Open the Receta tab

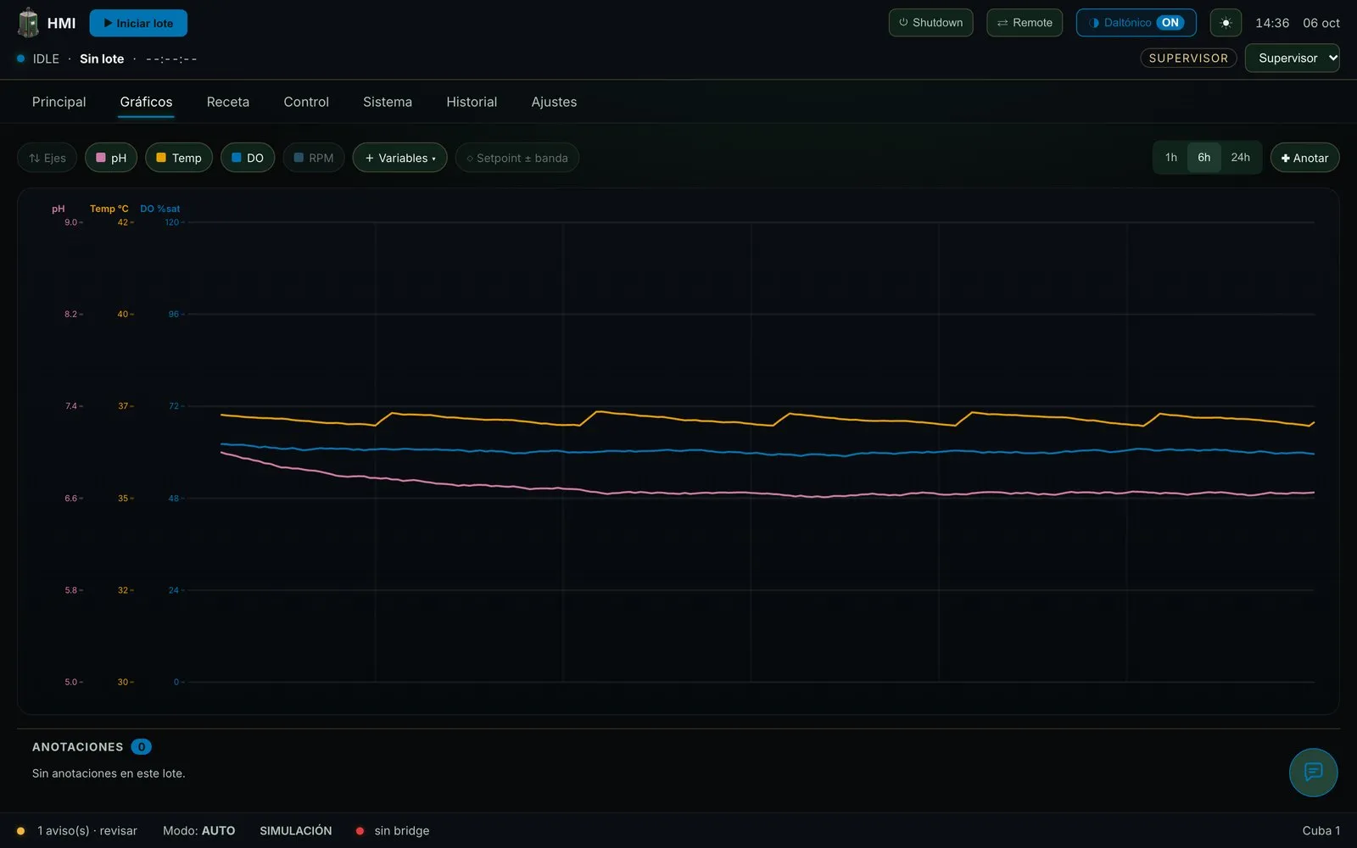point(228,102)
